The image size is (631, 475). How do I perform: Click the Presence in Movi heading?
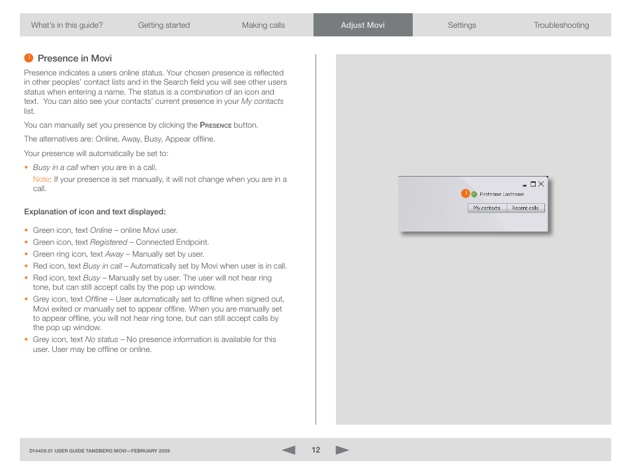click(75, 58)
